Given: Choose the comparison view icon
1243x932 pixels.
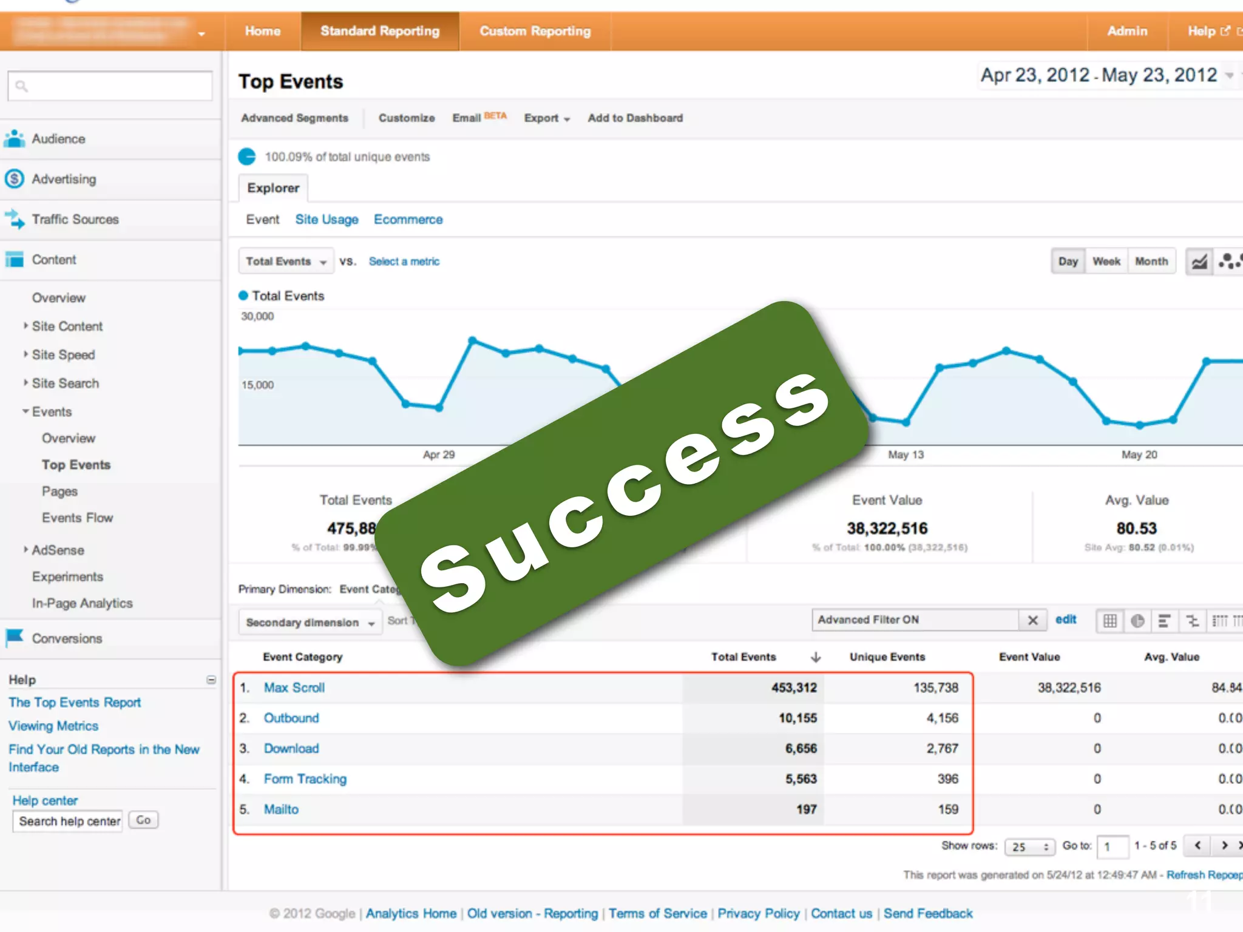Looking at the screenshot, I should coord(1192,621).
